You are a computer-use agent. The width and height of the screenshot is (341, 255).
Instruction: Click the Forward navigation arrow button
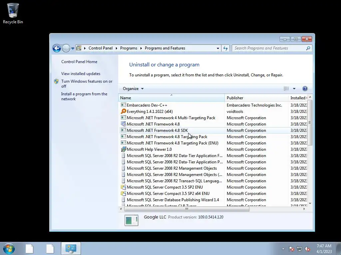click(66, 48)
